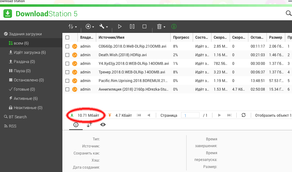Click the green info circle icon
The width and height of the screenshot is (292, 172).
point(174,27)
